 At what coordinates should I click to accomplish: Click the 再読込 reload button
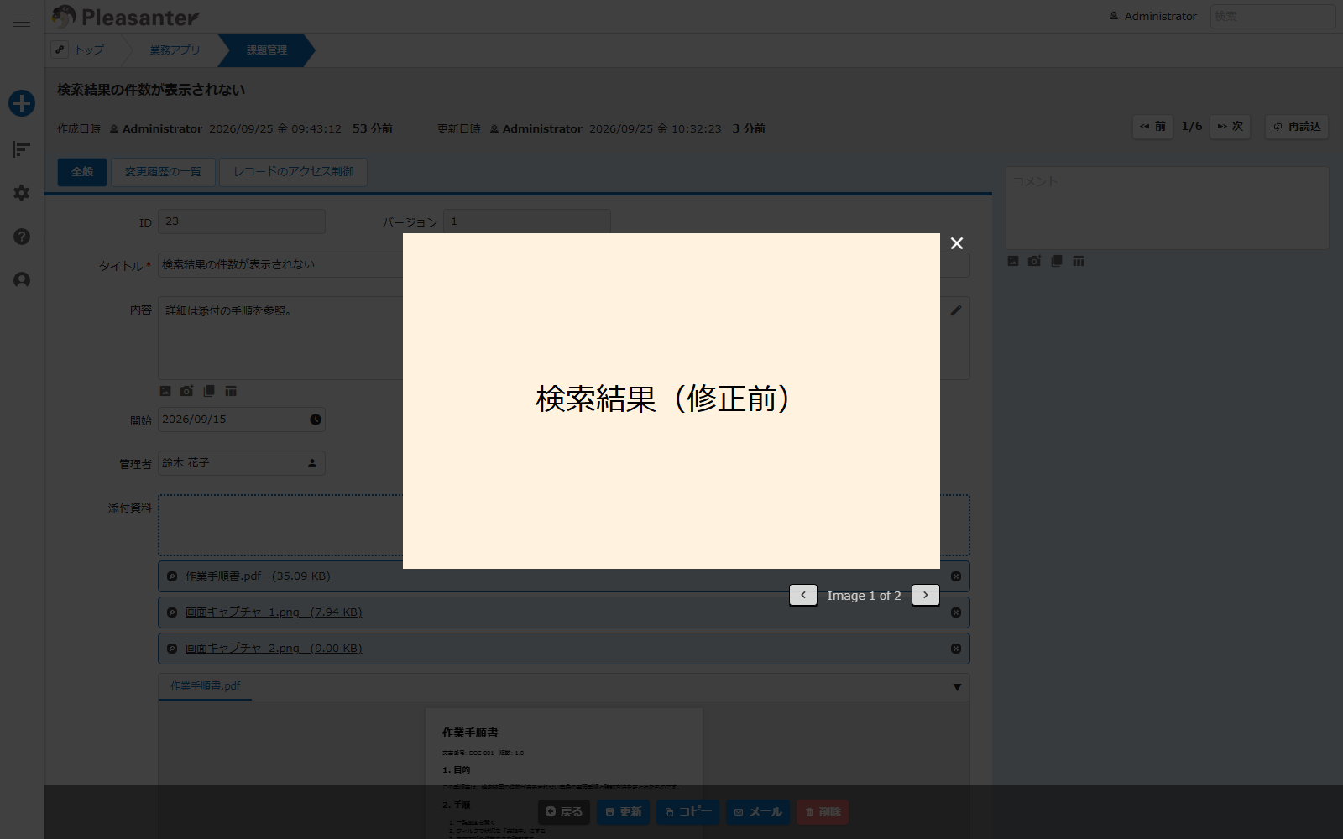[x=1297, y=127]
